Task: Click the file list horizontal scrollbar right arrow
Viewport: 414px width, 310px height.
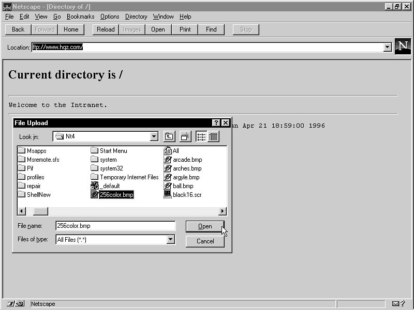Action: tap(223, 211)
